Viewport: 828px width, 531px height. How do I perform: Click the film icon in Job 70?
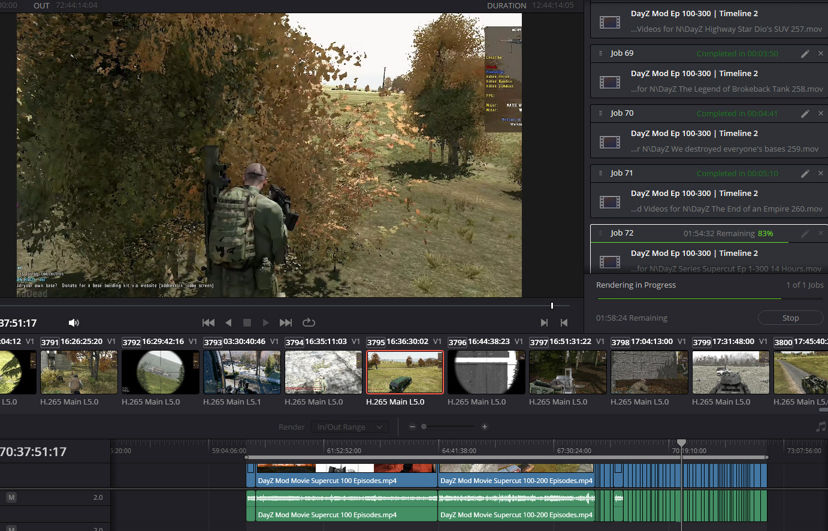click(x=610, y=141)
